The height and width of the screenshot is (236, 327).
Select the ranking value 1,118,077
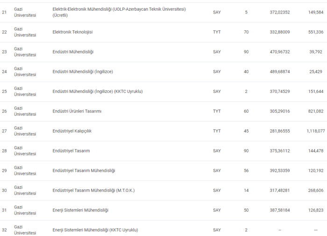pyautogui.click(x=316, y=131)
